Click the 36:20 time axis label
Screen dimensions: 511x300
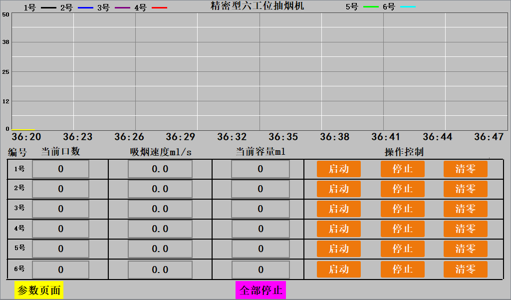coord(26,137)
